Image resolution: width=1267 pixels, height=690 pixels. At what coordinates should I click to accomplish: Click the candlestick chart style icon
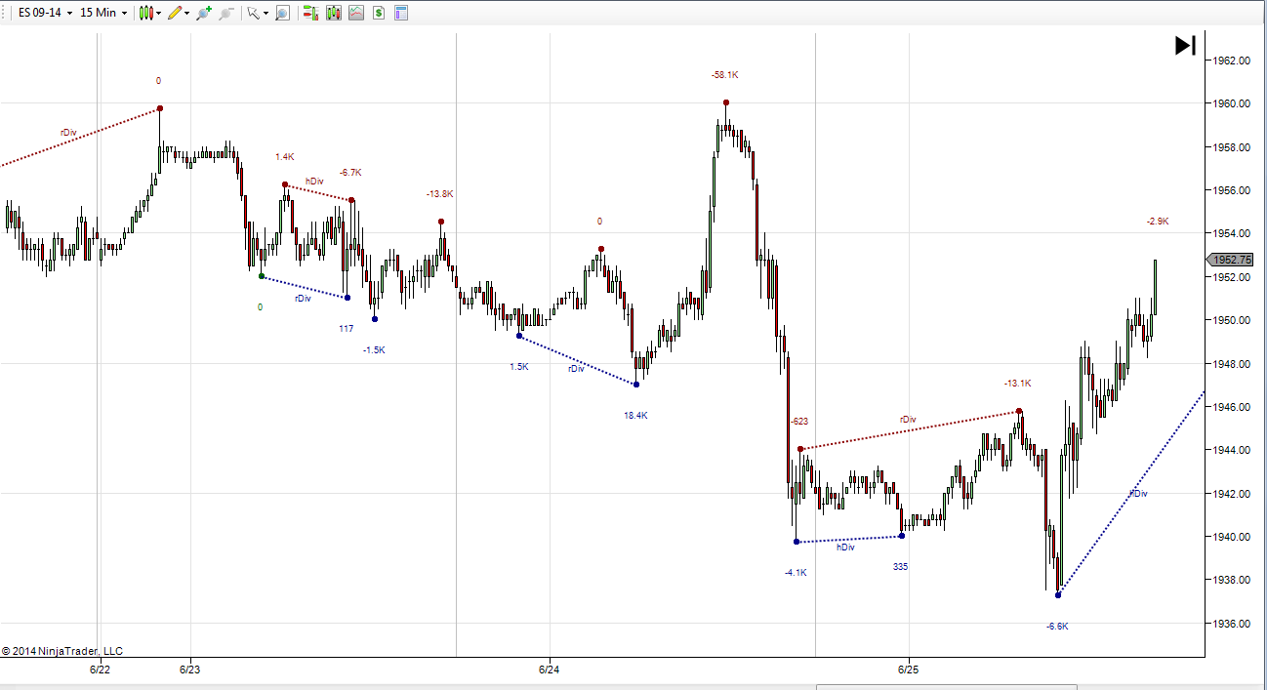(145, 13)
